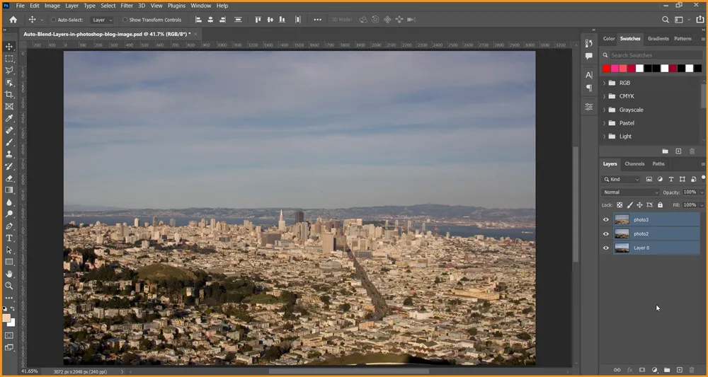708x377 pixels.
Task: Select the Blur tool
Action: 9,202
